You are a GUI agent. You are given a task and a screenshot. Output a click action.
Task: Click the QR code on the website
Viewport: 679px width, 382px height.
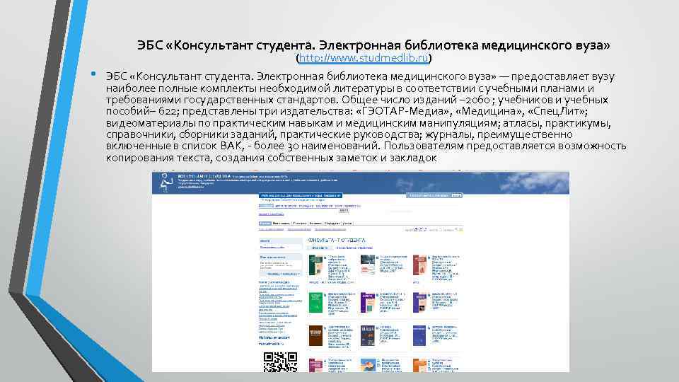pyautogui.click(x=280, y=362)
